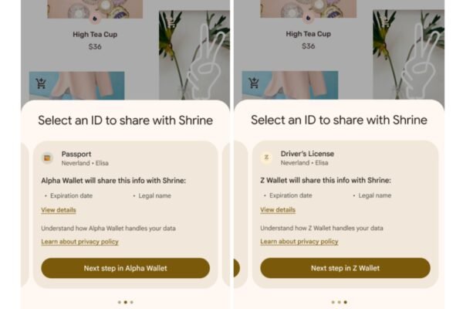
Task: Tap partially visible previous card's button on right screen
Action: pyautogui.click(x=237, y=268)
